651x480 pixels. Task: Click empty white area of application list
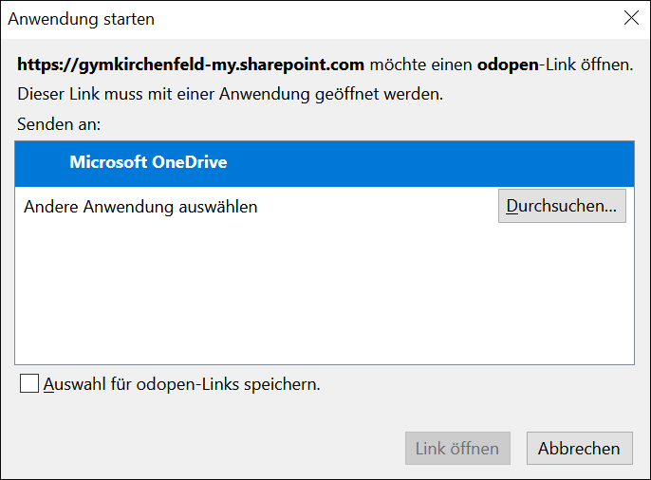click(325, 295)
